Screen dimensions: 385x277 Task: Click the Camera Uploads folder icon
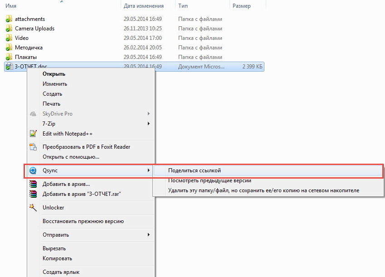9,29
